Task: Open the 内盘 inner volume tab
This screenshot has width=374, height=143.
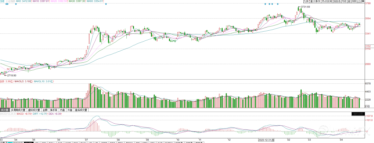Action: click(x=63, y=110)
